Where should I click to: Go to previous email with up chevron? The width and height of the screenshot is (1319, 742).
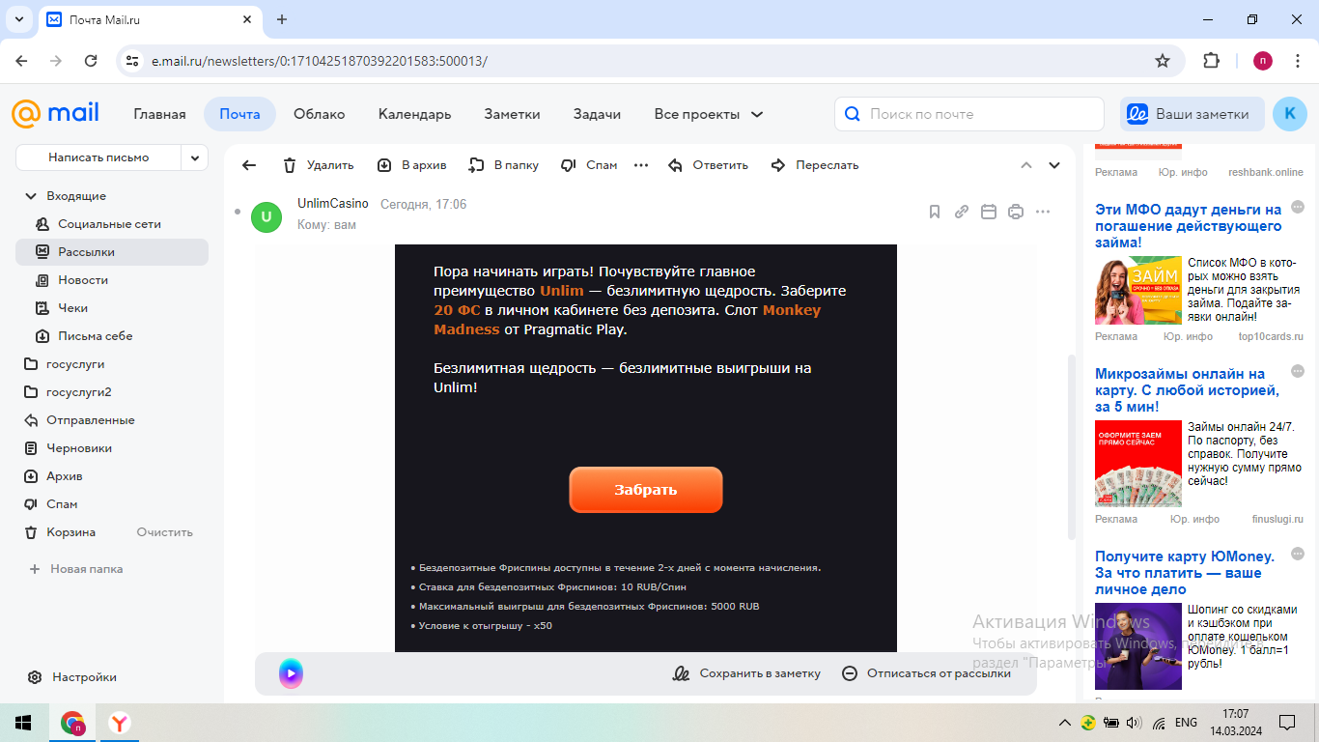pos(1026,165)
